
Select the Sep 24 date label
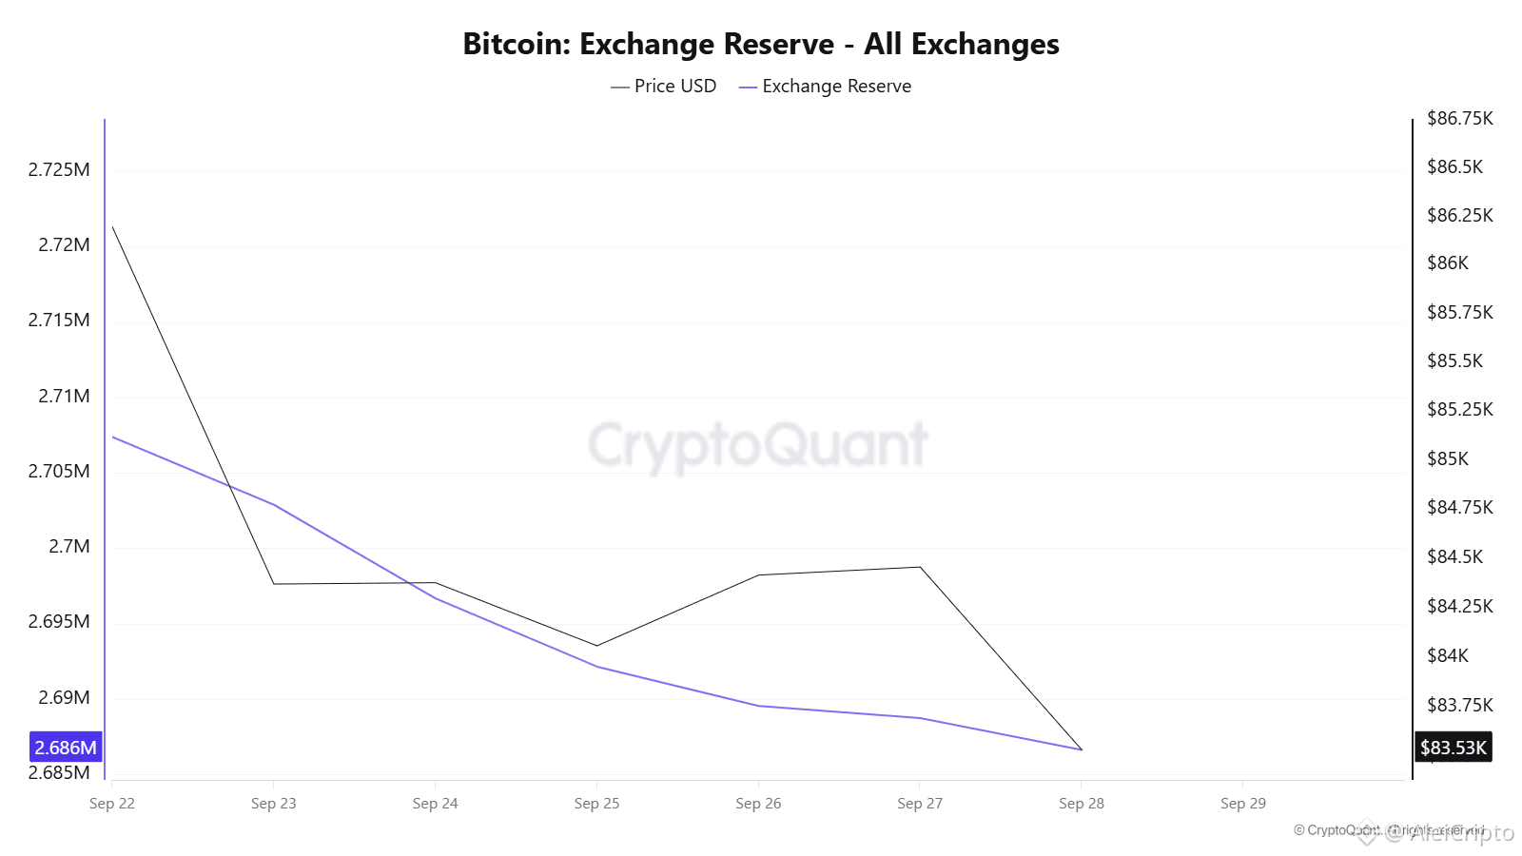coord(436,803)
